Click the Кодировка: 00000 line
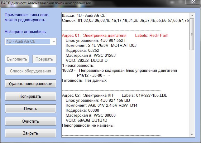The image size is (201, 143). (x=82, y=110)
